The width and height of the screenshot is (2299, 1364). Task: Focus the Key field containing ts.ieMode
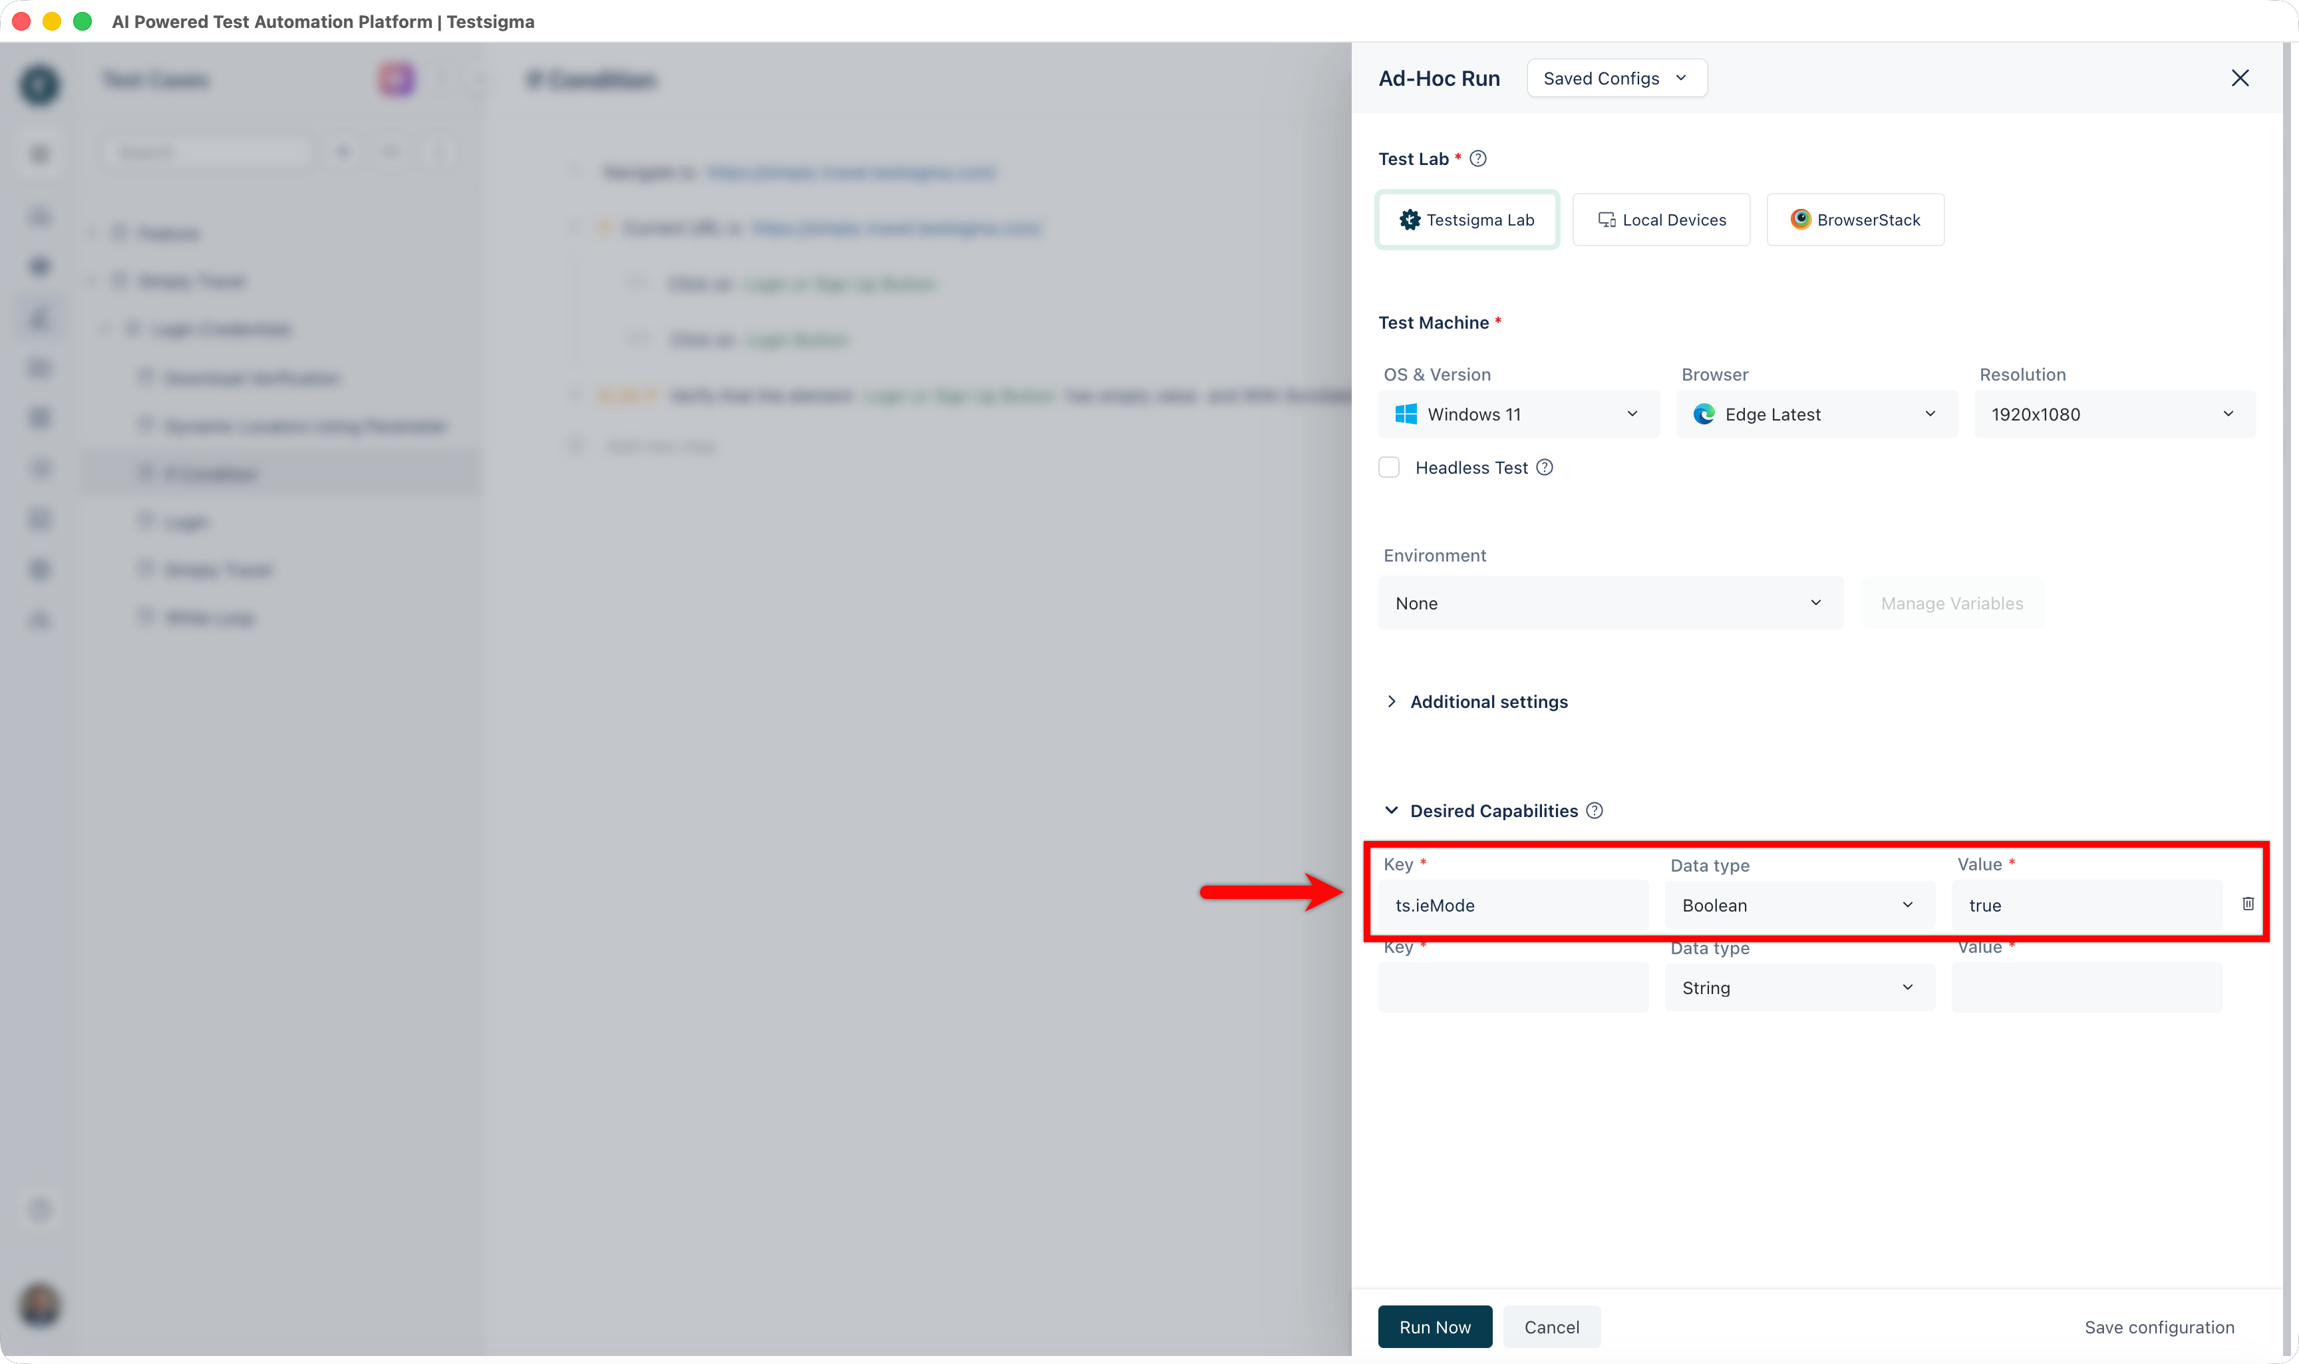coord(1513,906)
